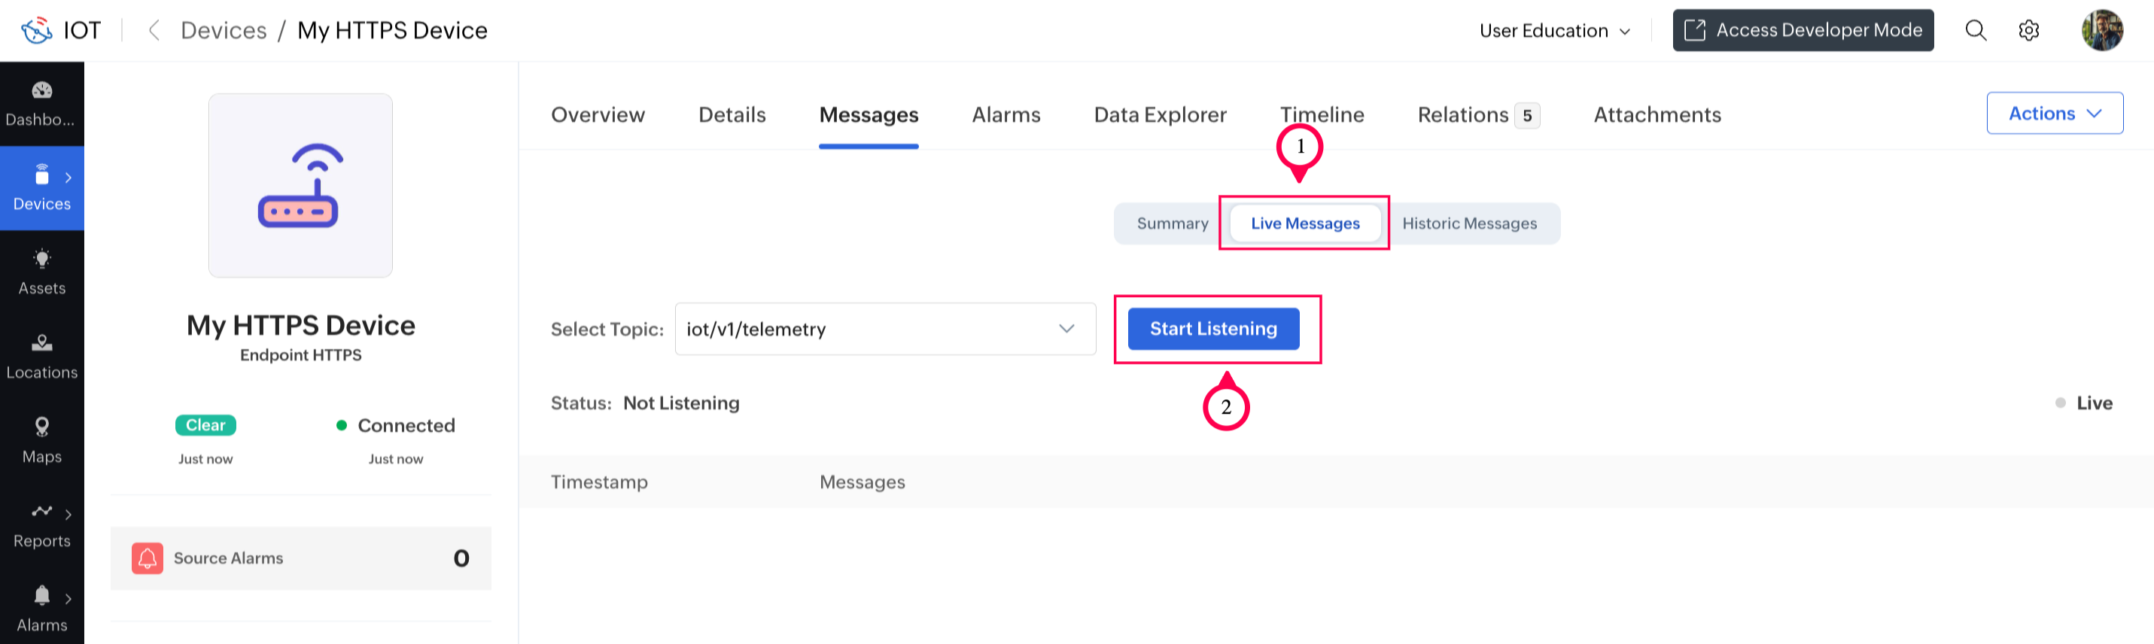
Task: Open Maps from the sidebar
Action: 42,440
